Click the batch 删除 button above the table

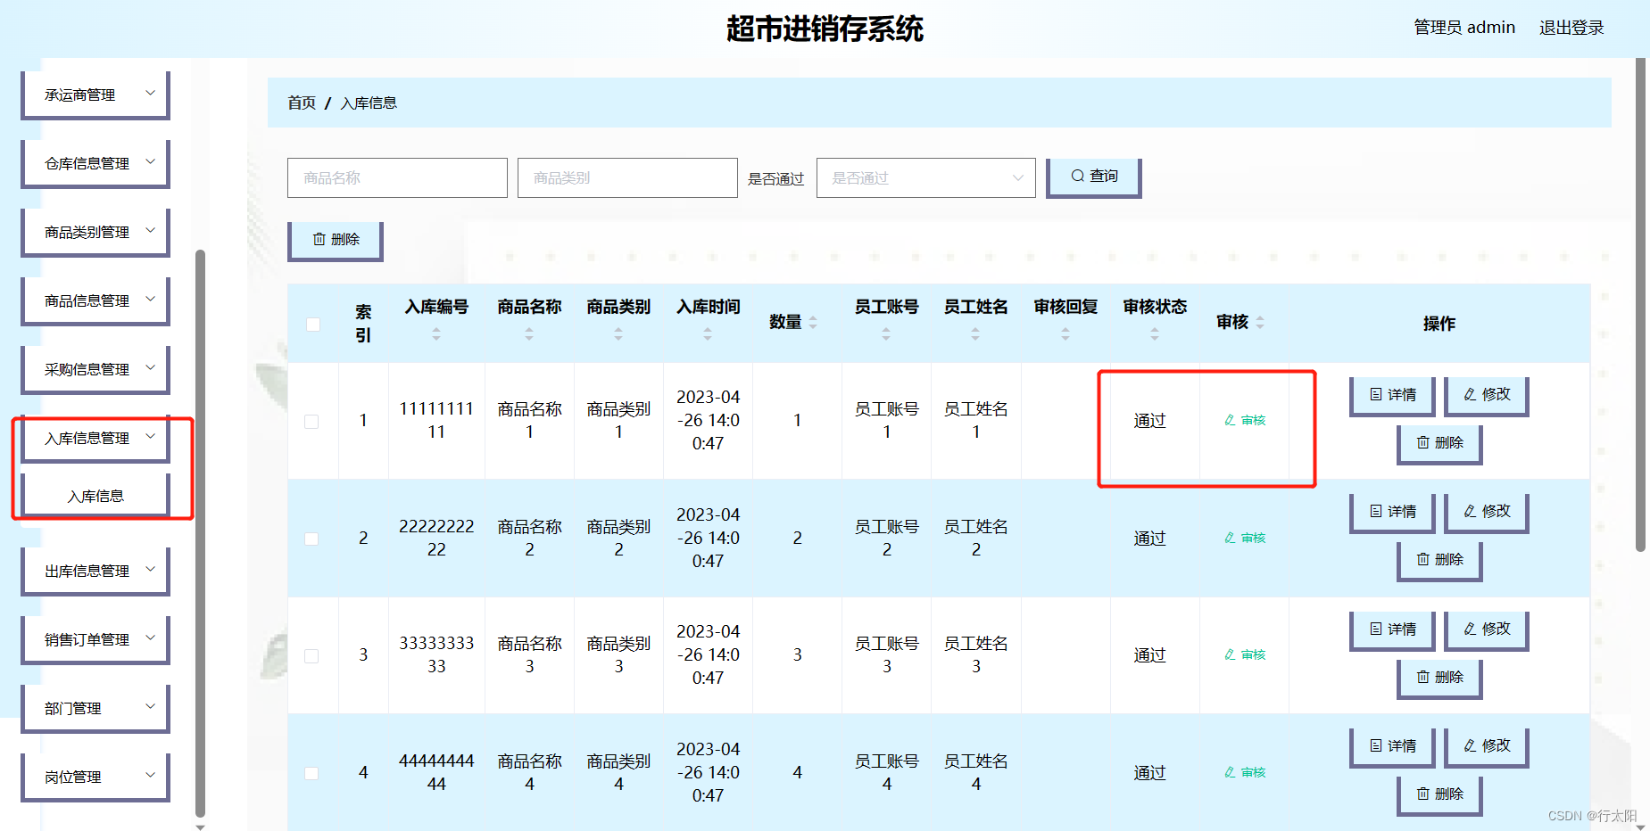(x=336, y=241)
